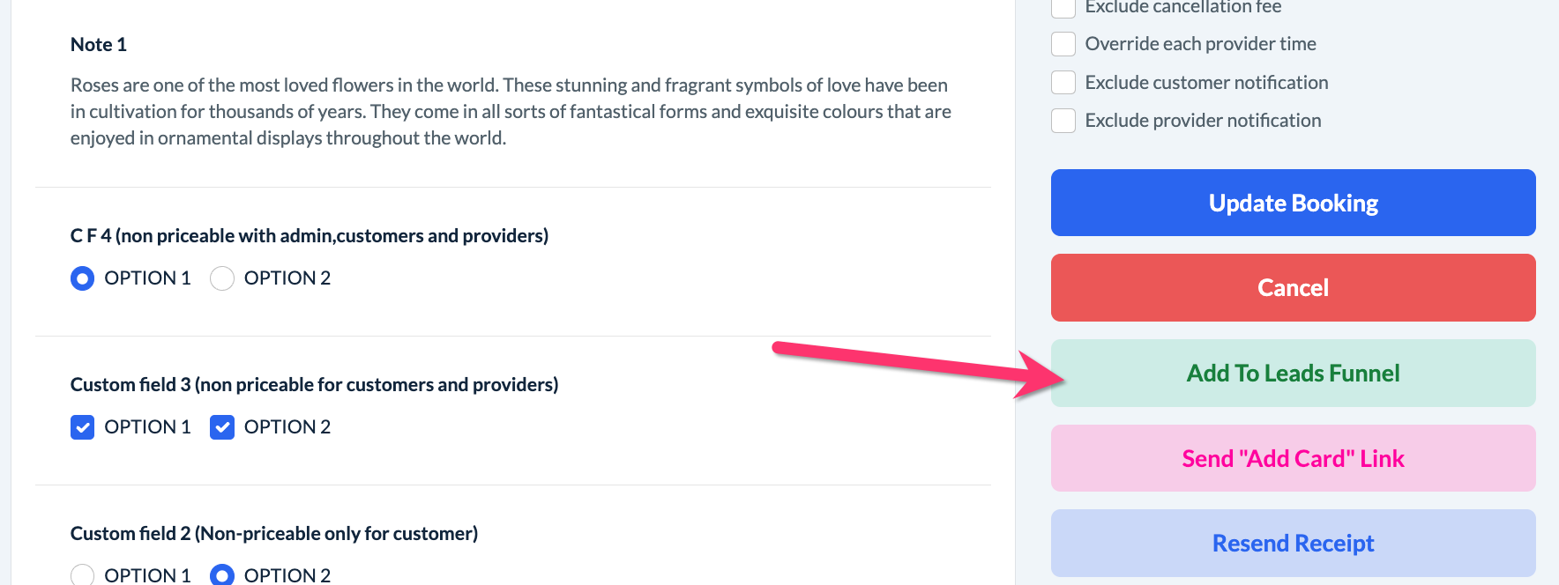Enable Override each provider time

coord(1063,44)
